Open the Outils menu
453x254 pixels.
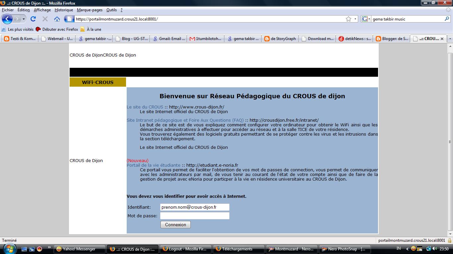[111, 10]
